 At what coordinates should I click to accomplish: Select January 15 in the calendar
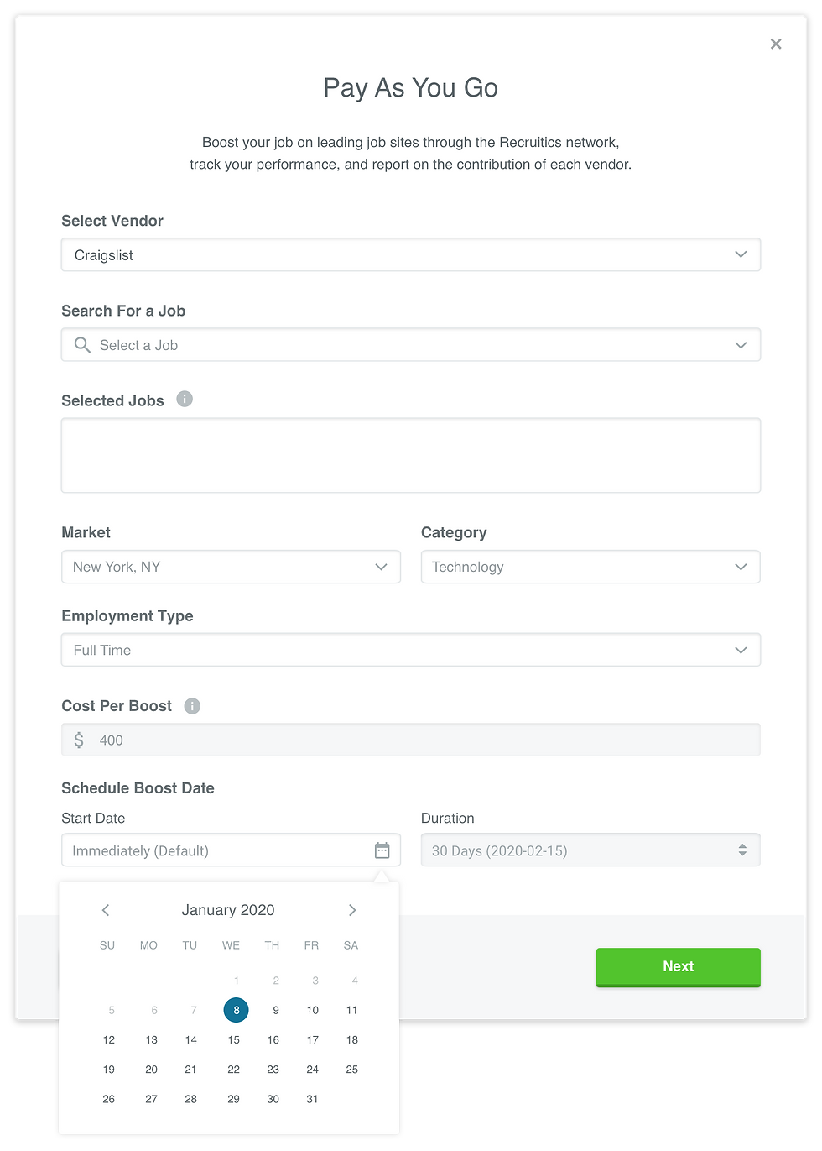pos(234,1040)
